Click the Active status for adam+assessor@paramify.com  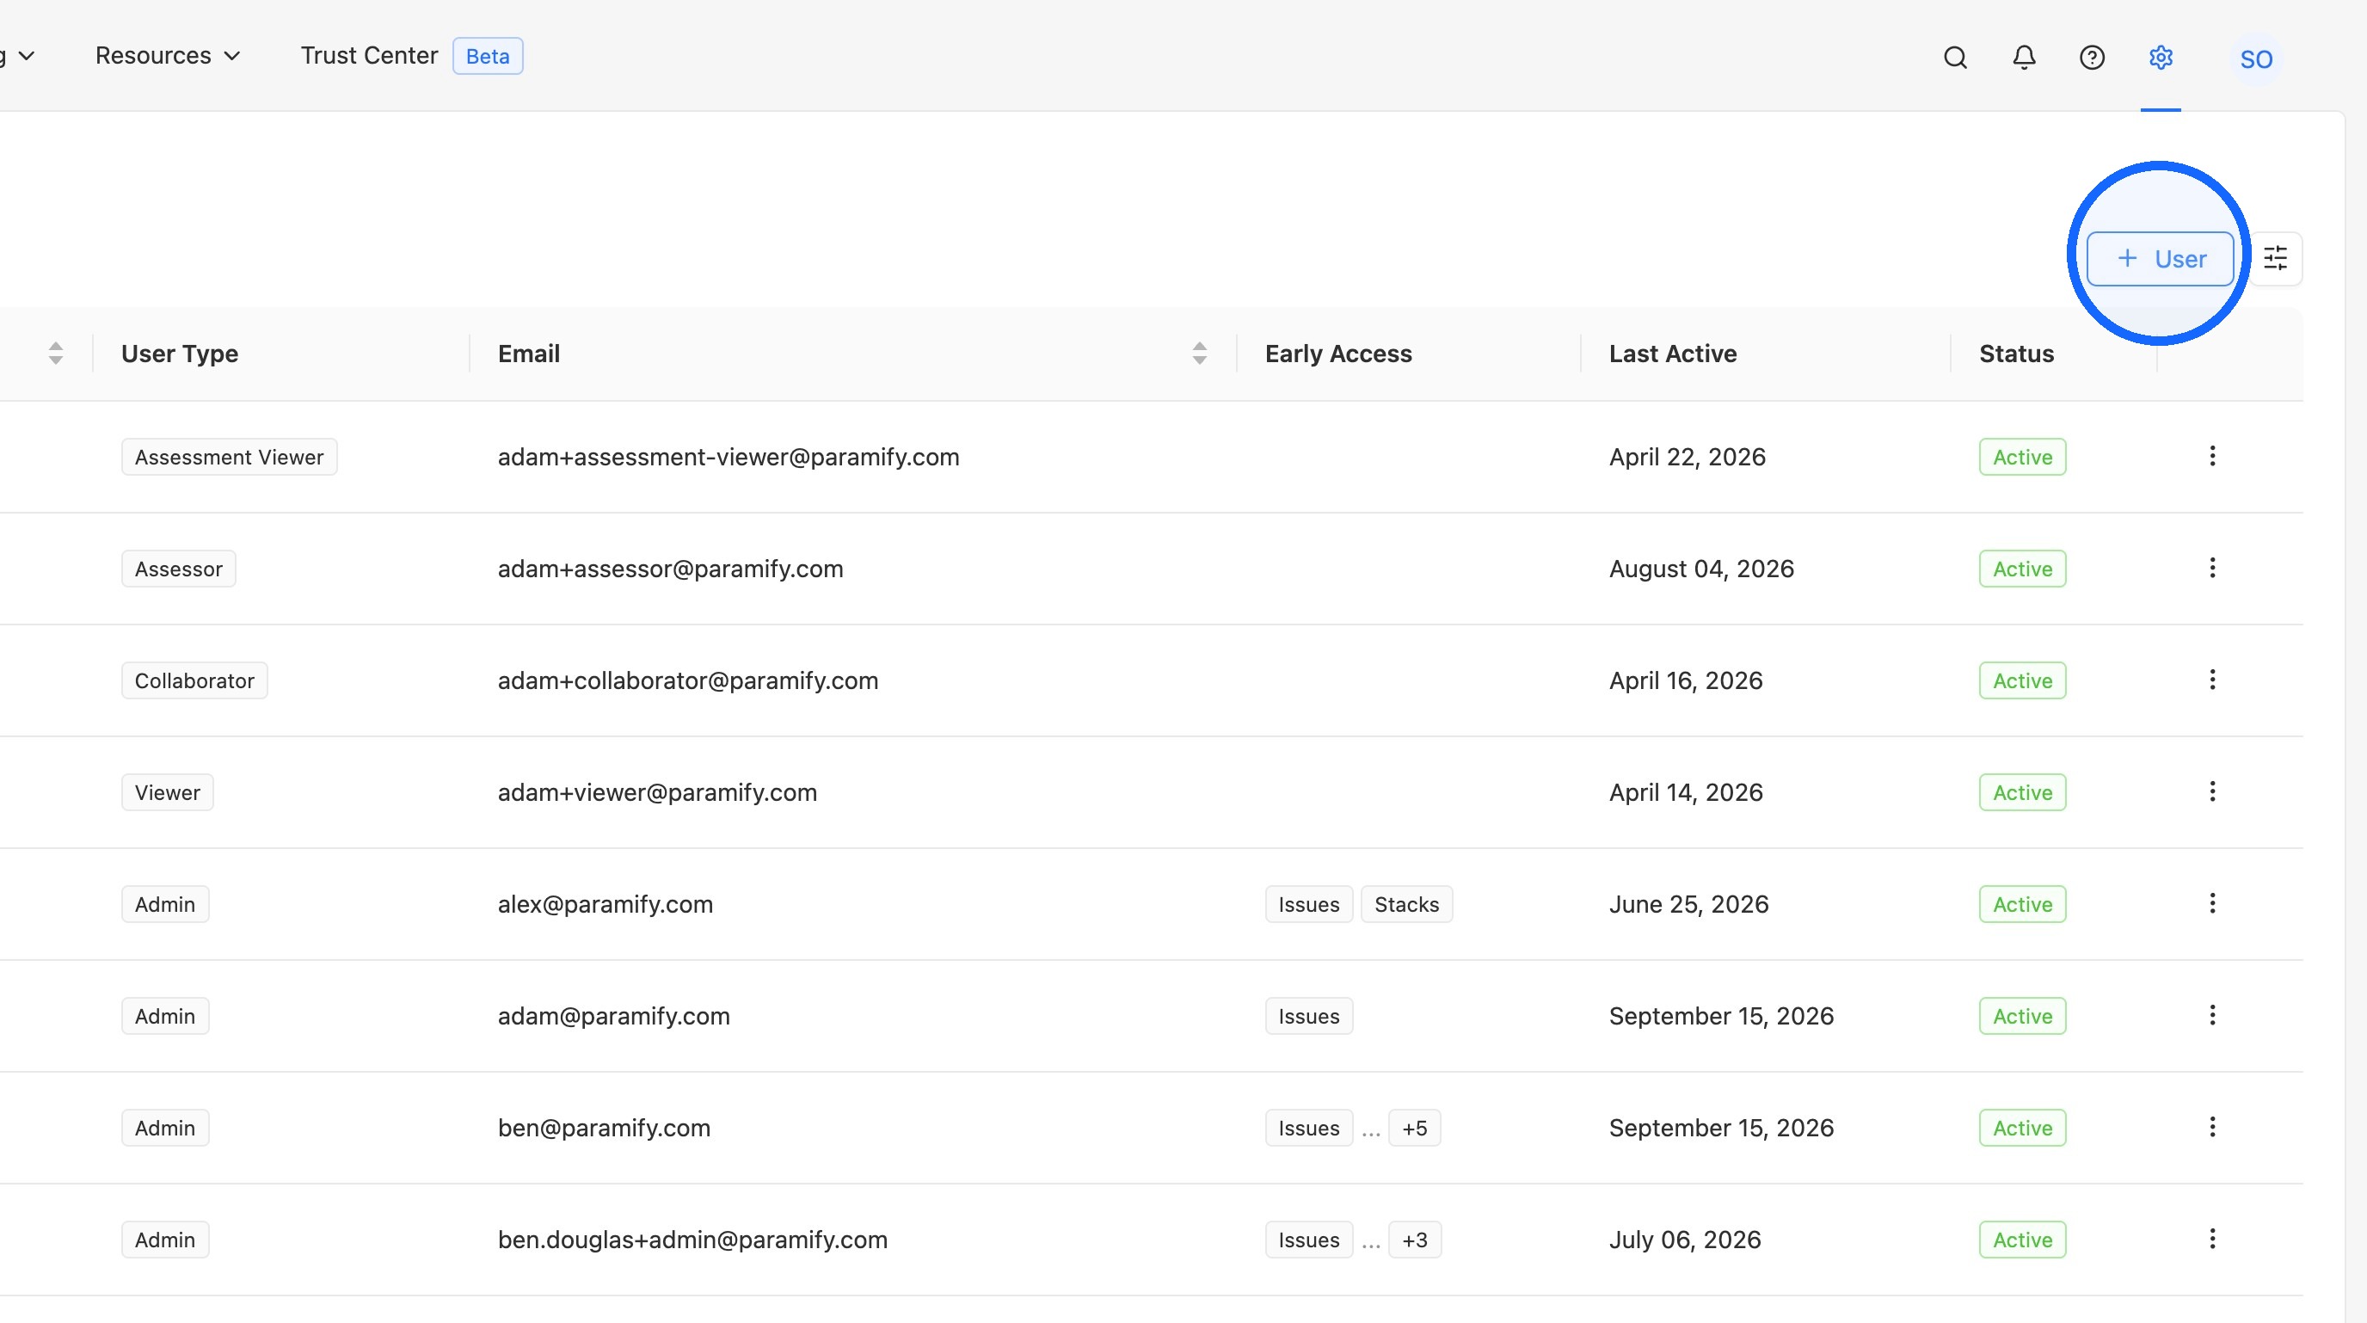[x=2022, y=569]
